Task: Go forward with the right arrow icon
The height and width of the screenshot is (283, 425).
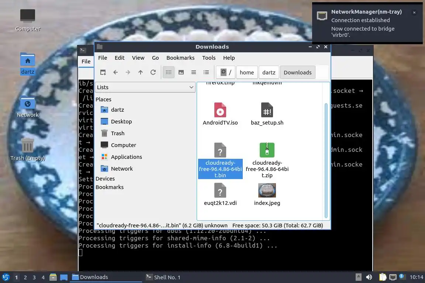Action: 128,72
